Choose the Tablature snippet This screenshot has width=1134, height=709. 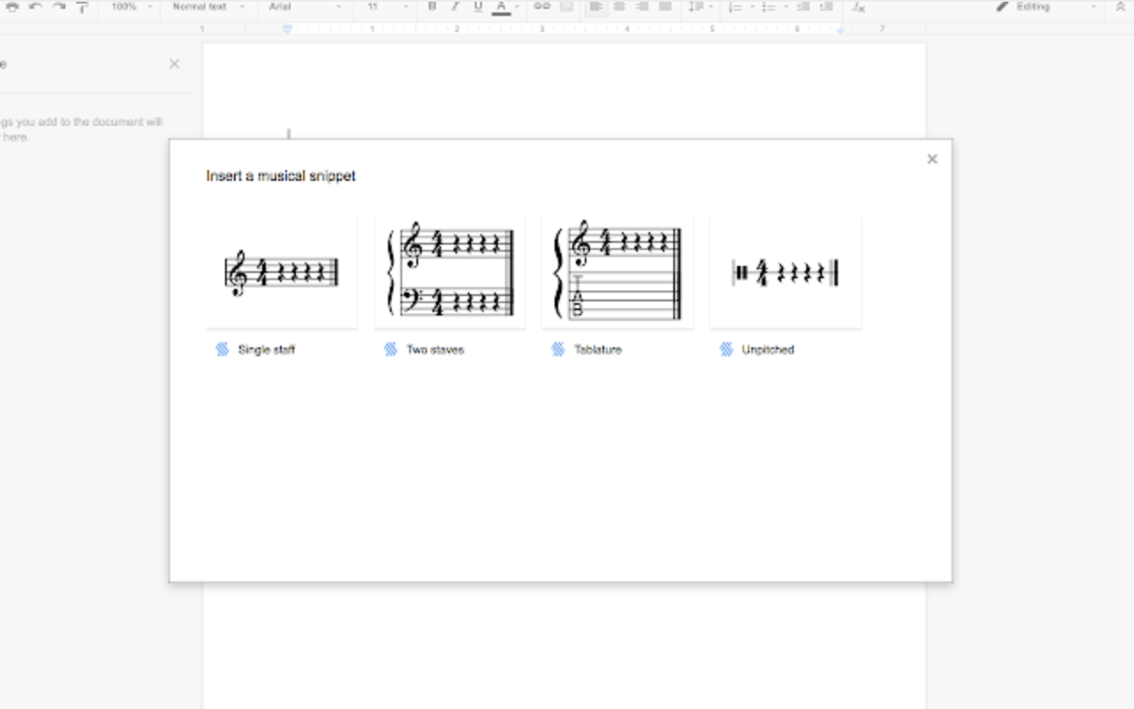617,272
